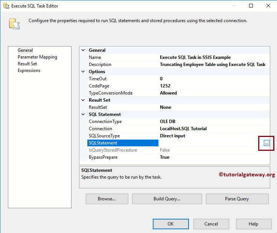The image size is (277, 233).
Task: Select the IsQueryStoredProcedure property label
Action: (x=123, y=150)
